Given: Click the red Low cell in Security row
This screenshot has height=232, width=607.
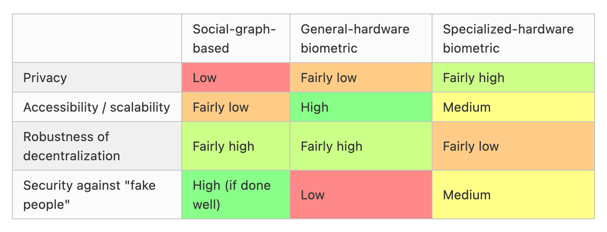Looking at the screenshot, I should click(361, 195).
